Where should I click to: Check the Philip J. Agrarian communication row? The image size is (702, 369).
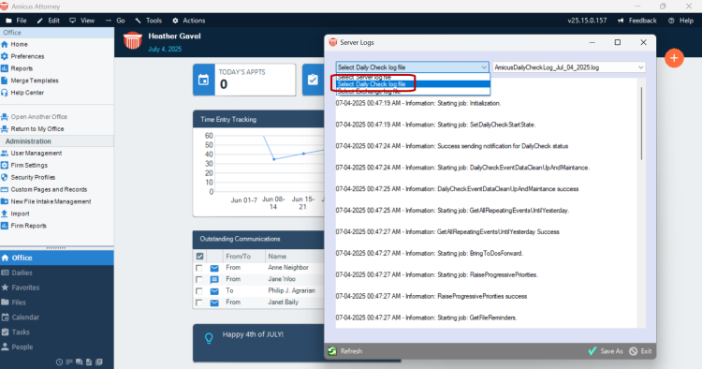click(x=199, y=291)
